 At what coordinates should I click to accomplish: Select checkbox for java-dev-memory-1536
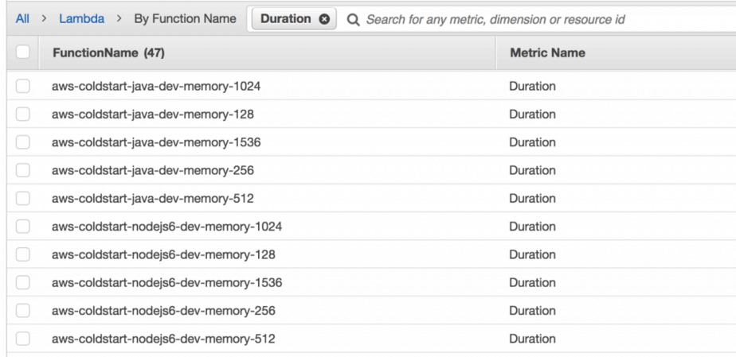click(22, 142)
